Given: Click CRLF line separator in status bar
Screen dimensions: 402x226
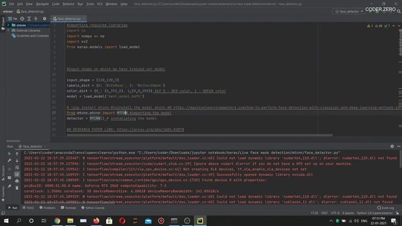Looking at the screenshot, I should [x=324, y=213].
